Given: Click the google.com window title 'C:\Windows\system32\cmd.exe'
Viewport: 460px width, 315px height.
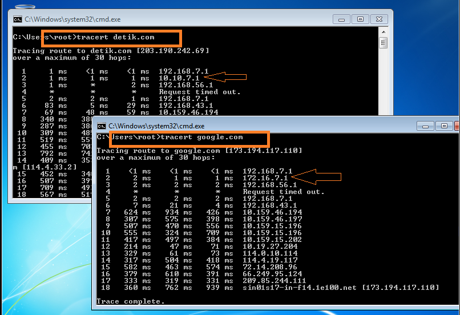Looking at the screenshot, I should [156, 126].
